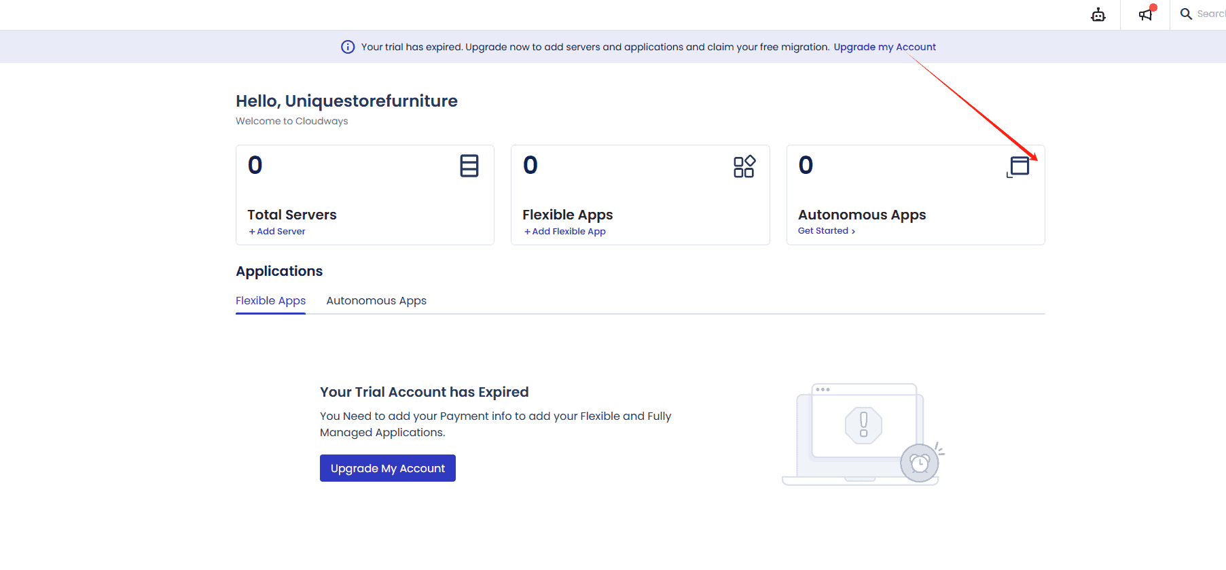This screenshot has height=570, width=1226.
Task: Open Get Started under Autonomous Apps
Action: point(826,231)
